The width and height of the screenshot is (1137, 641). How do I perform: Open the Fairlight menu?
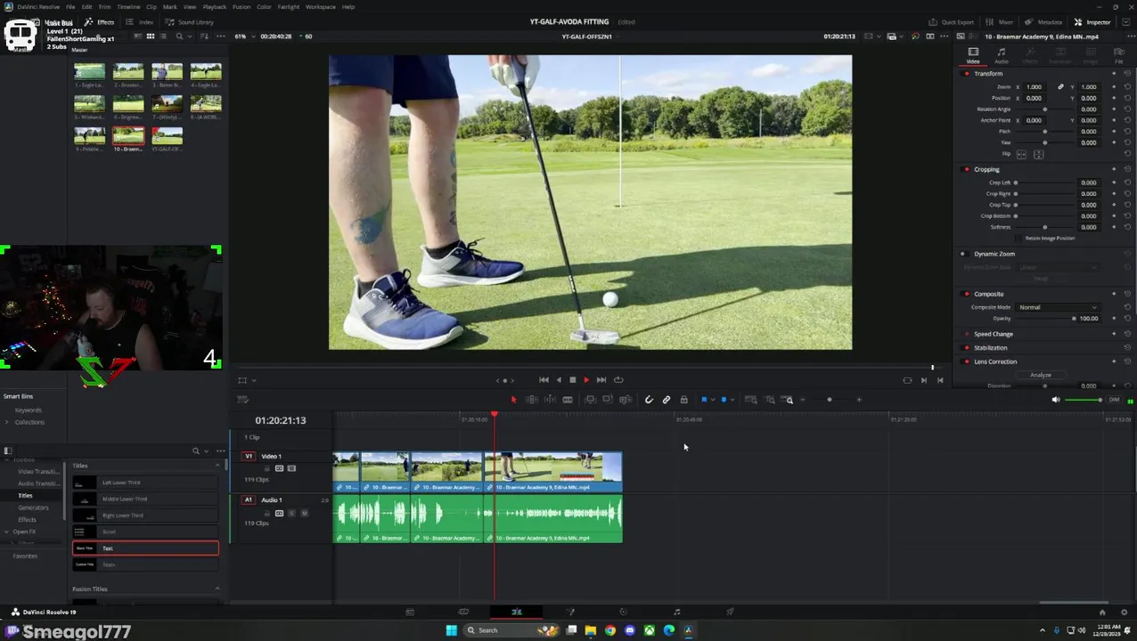(x=289, y=6)
